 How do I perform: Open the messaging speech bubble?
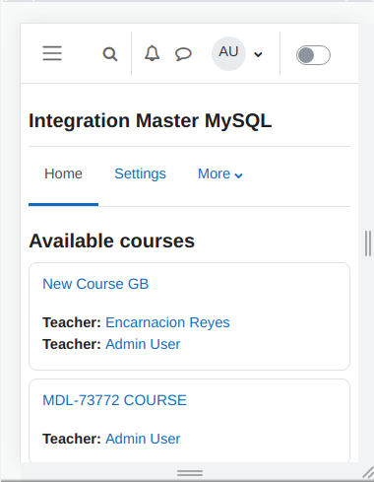pos(183,54)
